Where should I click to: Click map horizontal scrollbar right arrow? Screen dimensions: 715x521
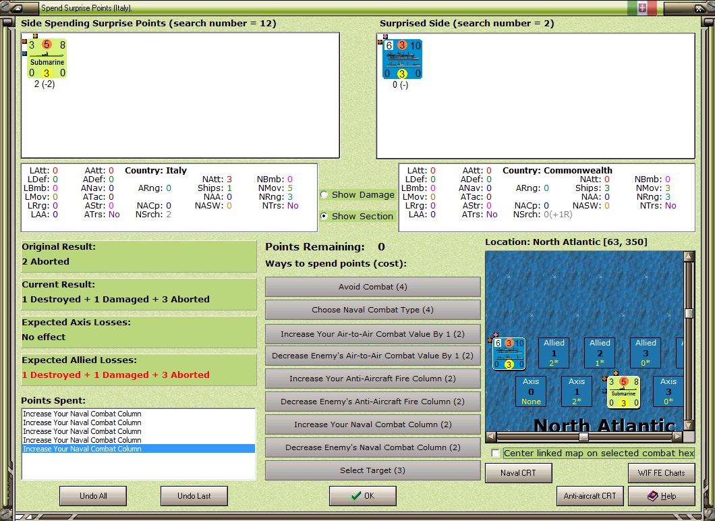click(x=678, y=437)
